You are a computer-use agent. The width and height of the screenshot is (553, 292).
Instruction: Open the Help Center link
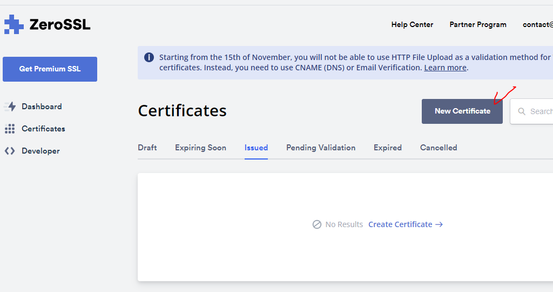pos(412,24)
